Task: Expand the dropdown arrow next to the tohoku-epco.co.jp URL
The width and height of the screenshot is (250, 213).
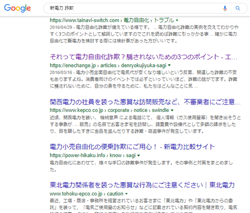Action: pyautogui.click(x=126, y=194)
